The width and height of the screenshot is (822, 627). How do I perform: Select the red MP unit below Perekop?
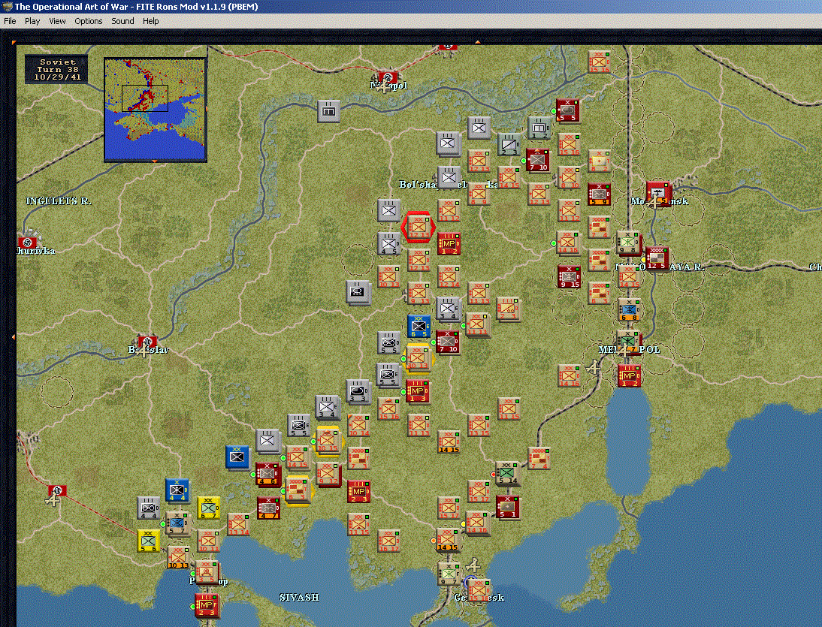coord(206,605)
